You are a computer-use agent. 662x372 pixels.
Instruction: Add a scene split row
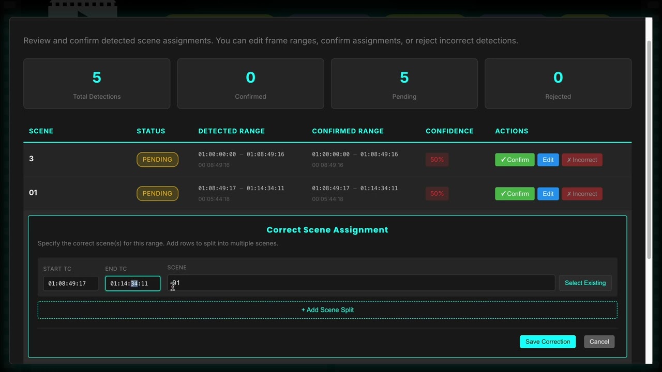click(x=327, y=310)
